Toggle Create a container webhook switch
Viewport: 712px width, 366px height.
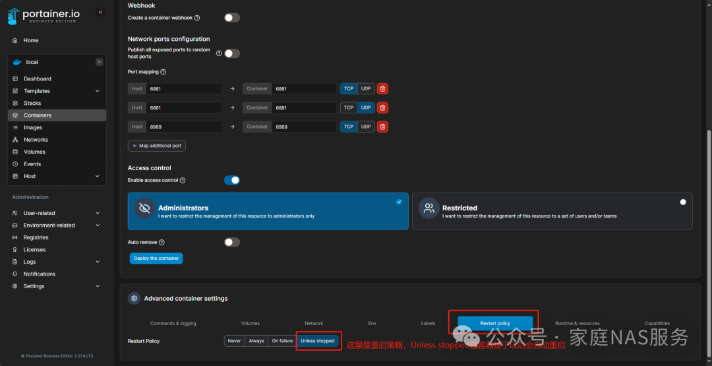232,18
